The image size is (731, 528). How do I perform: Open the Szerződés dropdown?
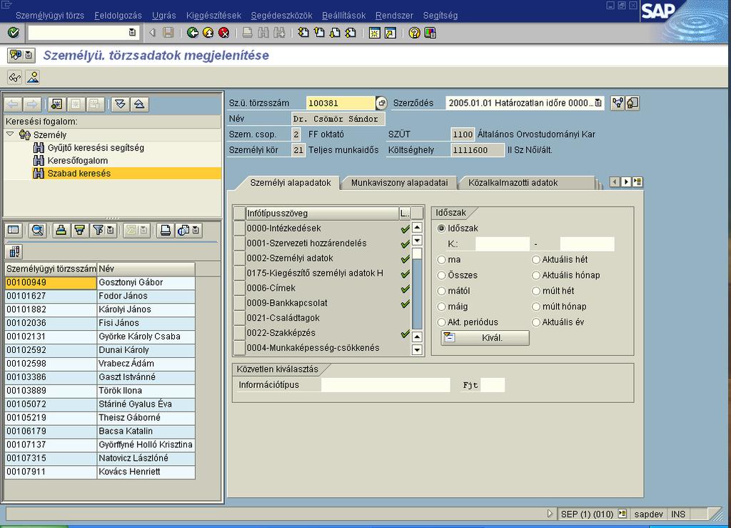point(598,103)
